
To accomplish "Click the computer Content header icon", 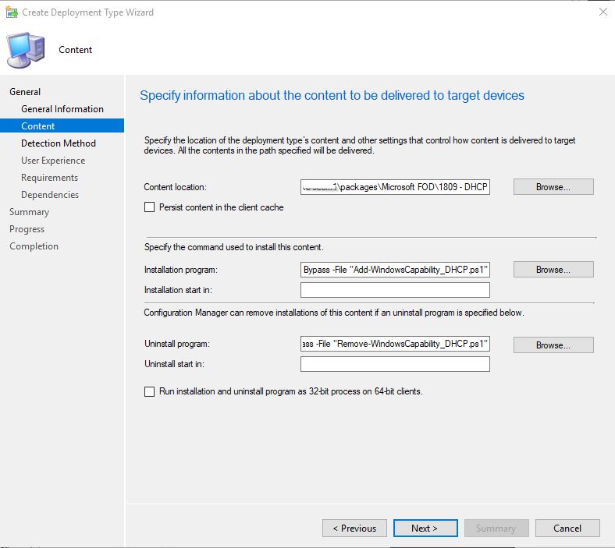I will 26,50.
